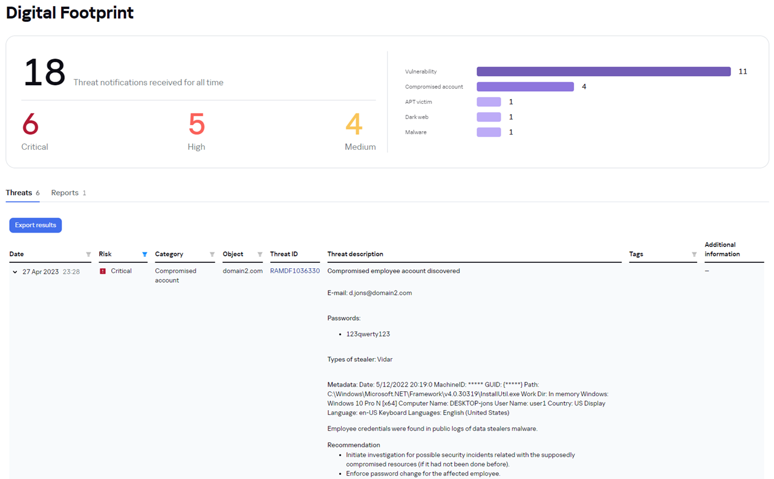Image resolution: width=774 pixels, height=479 pixels.
Task: Click the Recommendation heading
Action: coord(354,445)
